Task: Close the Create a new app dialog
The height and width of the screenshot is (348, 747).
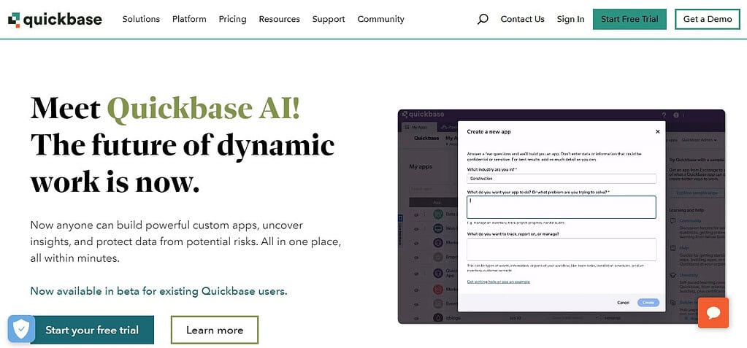Action: click(657, 131)
